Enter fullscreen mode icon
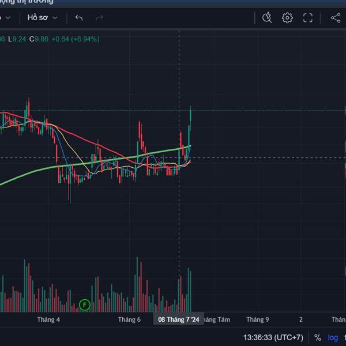The image size is (346, 346). (x=307, y=18)
